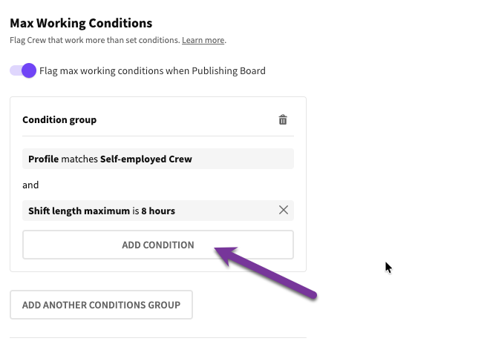Click the Self-employed Crew value
This screenshot has height=344, width=490.
coord(146,159)
